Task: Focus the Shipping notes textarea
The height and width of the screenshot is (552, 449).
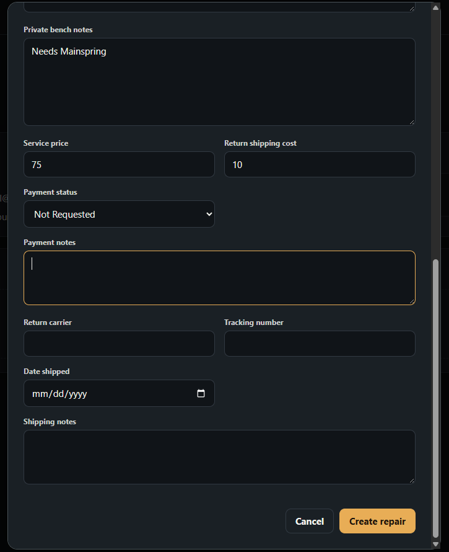Action: [219, 457]
